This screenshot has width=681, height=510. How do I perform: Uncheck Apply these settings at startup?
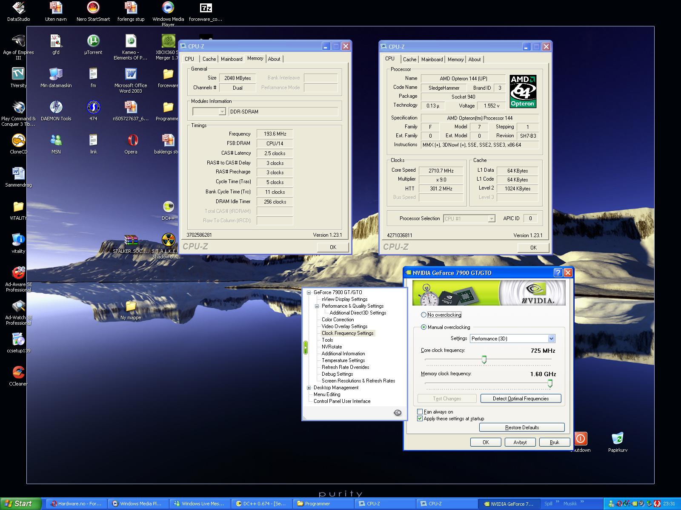tap(420, 419)
